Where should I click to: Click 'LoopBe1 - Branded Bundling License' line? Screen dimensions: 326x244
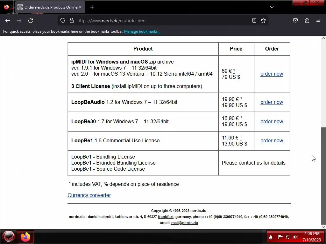click(x=114, y=163)
